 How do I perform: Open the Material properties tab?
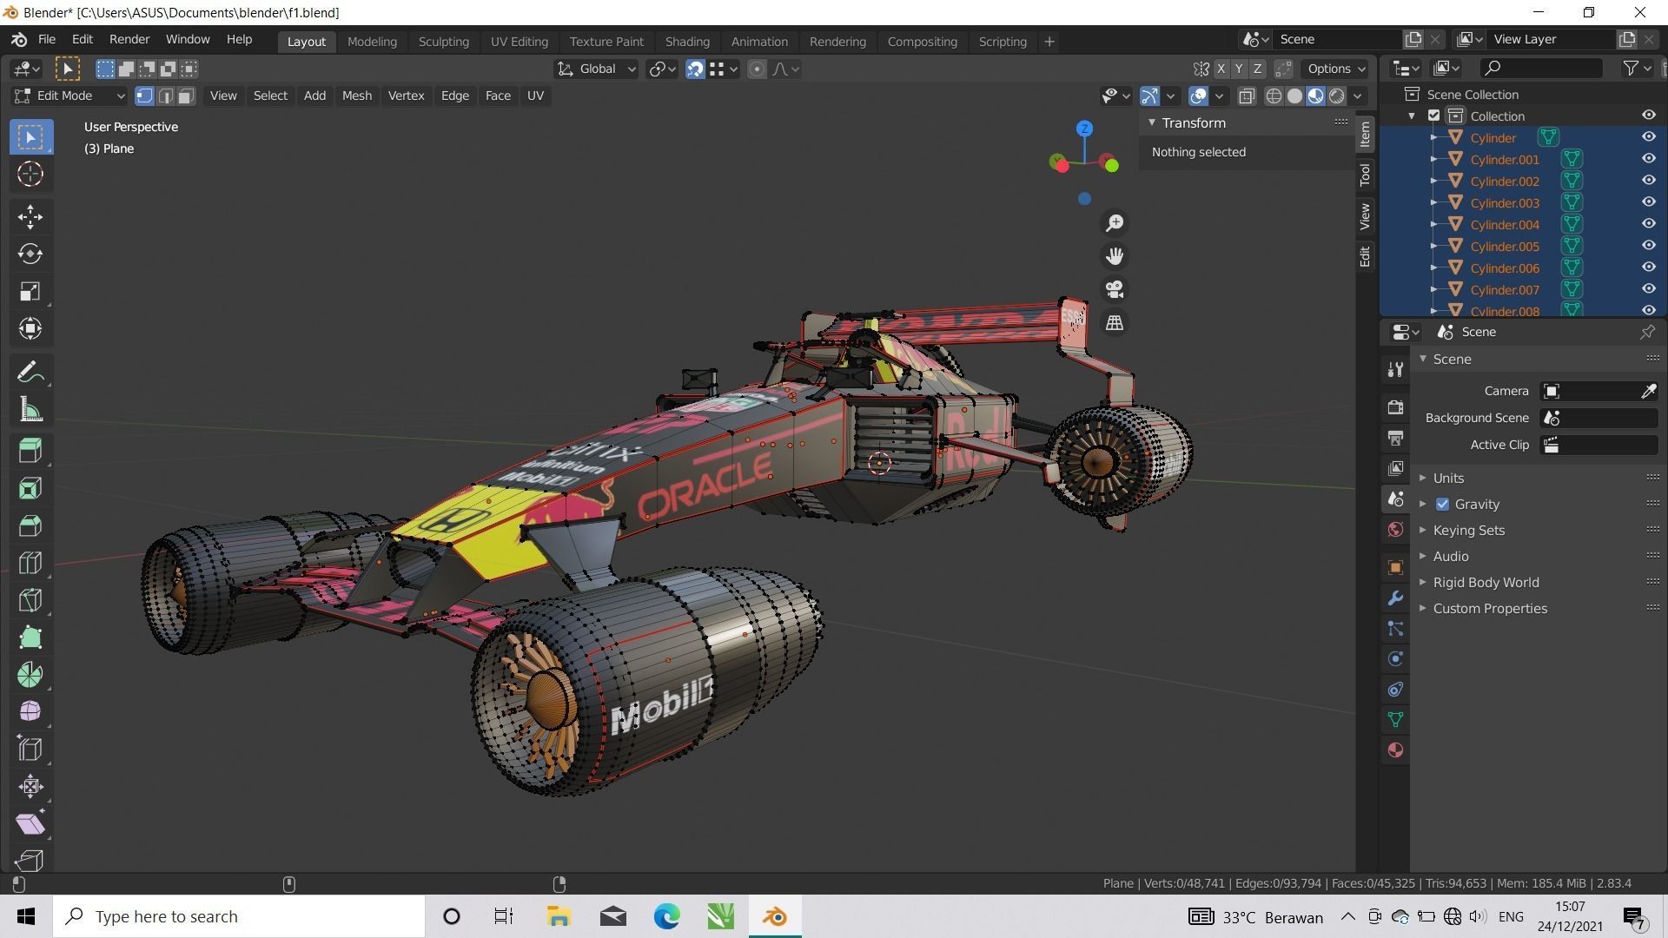tap(1395, 750)
